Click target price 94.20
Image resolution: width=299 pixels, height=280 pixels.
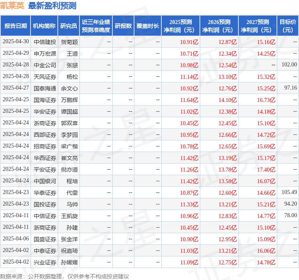pos(291,204)
